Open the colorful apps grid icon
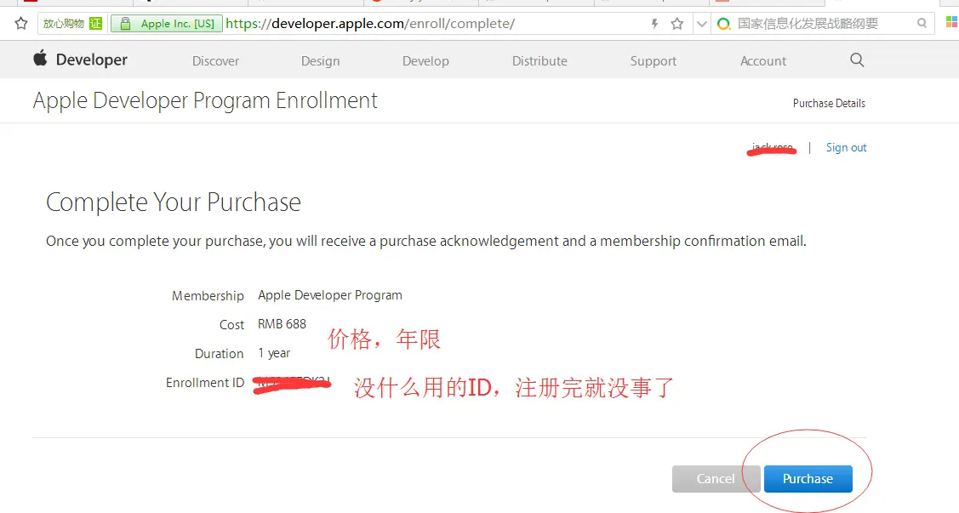This screenshot has height=513, width=959. pyautogui.click(x=951, y=23)
